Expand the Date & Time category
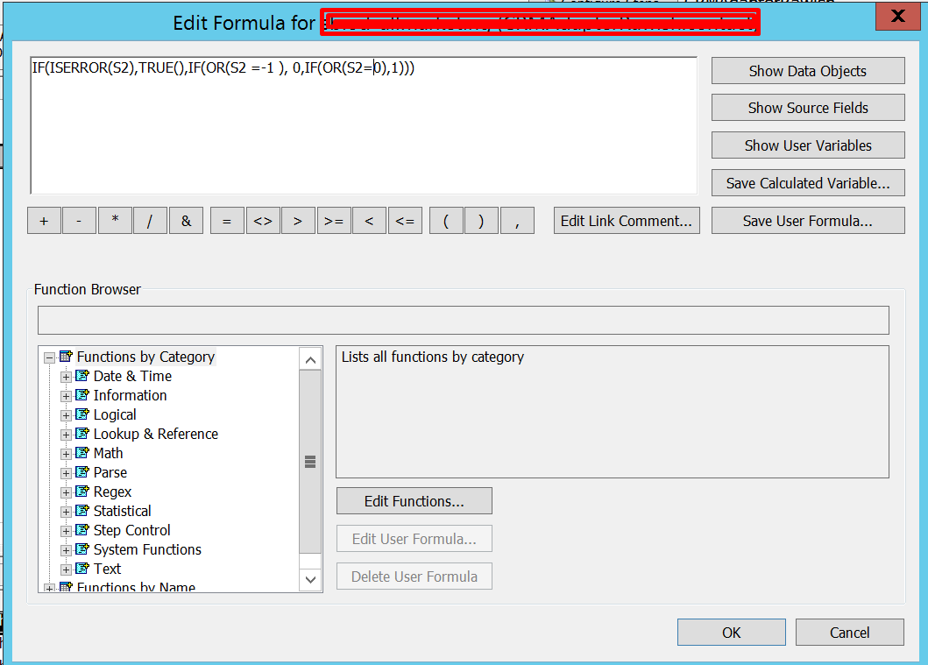Viewport: 928px width, 665px height. tap(66, 377)
